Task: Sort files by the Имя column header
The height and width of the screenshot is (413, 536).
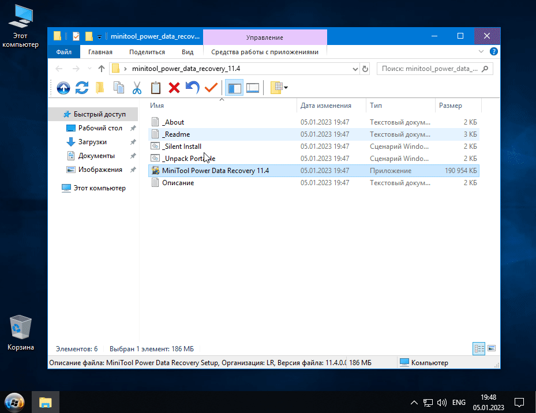Action: click(222, 106)
